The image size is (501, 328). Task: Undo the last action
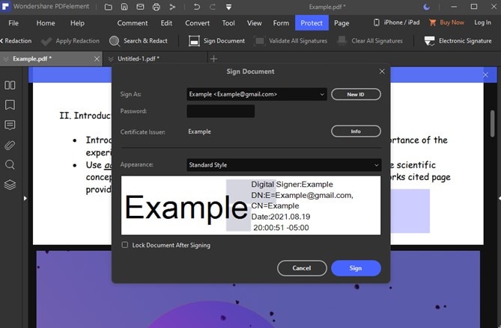click(196, 7)
